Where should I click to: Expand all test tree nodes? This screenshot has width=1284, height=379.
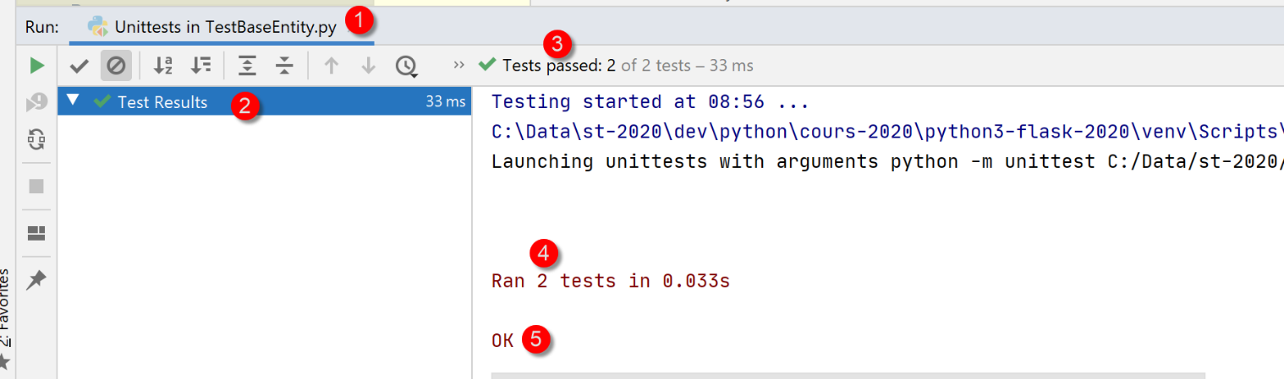247,65
